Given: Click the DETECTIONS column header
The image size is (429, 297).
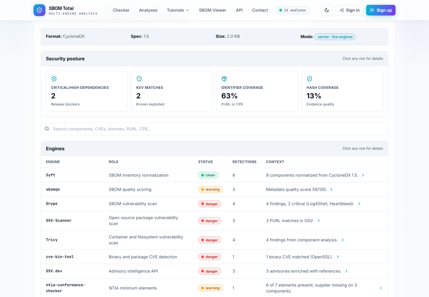Looking at the screenshot, I should [244, 162].
